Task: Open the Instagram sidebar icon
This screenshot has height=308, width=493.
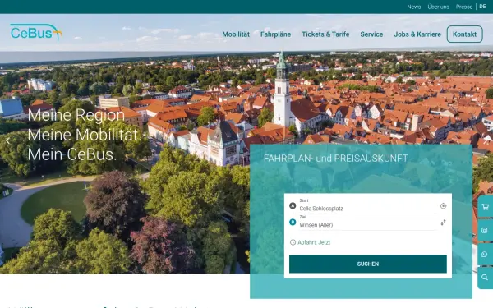Action: point(485,230)
